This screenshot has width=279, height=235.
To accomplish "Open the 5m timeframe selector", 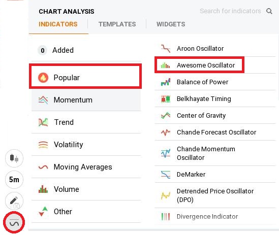I will coord(14,180).
